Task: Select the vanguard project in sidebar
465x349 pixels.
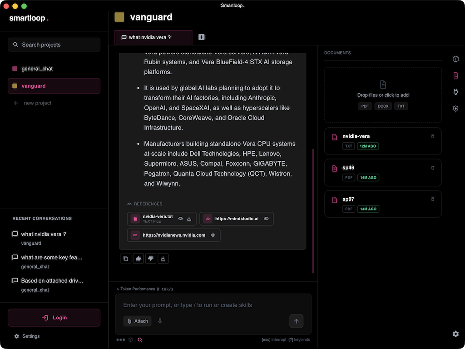Action: point(54,86)
